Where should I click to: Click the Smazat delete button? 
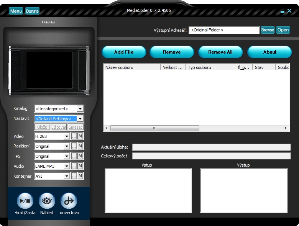tap(76, 127)
